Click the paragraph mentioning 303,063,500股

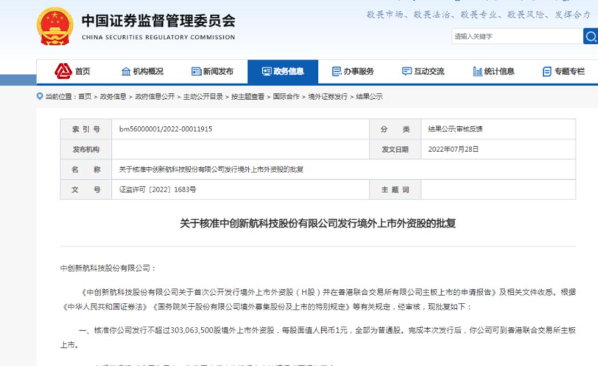tap(318, 337)
